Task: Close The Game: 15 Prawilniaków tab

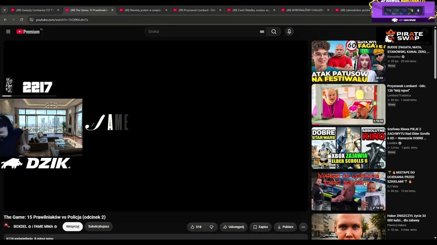Action: click(x=112, y=10)
